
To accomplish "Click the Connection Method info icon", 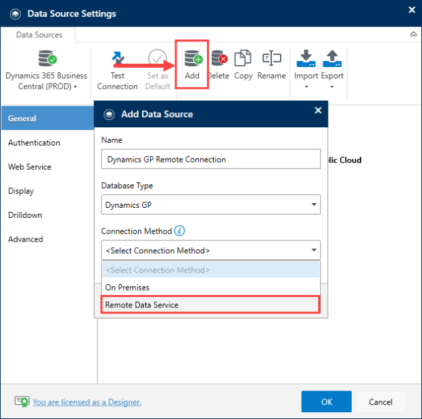I will tap(179, 231).
